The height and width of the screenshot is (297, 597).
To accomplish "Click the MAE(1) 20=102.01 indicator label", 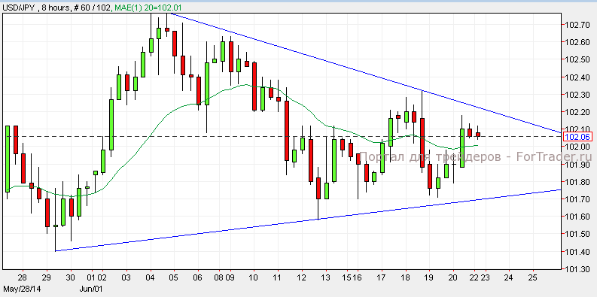I will (x=149, y=7).
